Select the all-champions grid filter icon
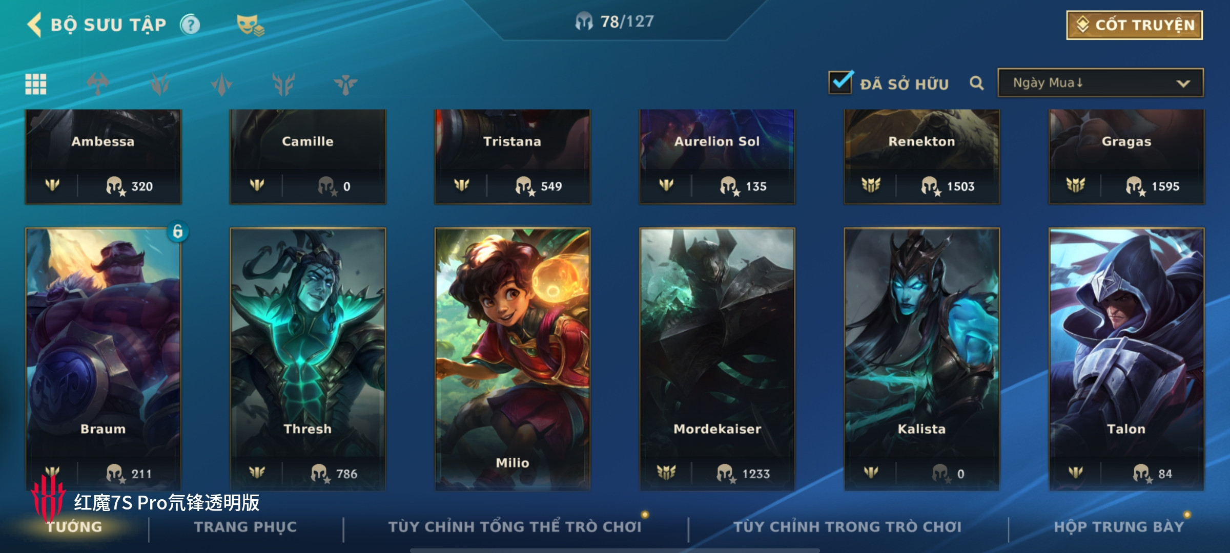Screen dimensions: 1230x553 (x=36, y=84)
